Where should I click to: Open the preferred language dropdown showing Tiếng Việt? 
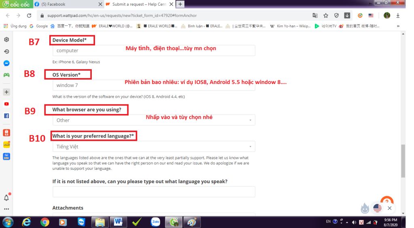pyautogui.click(x=154, y=147)
